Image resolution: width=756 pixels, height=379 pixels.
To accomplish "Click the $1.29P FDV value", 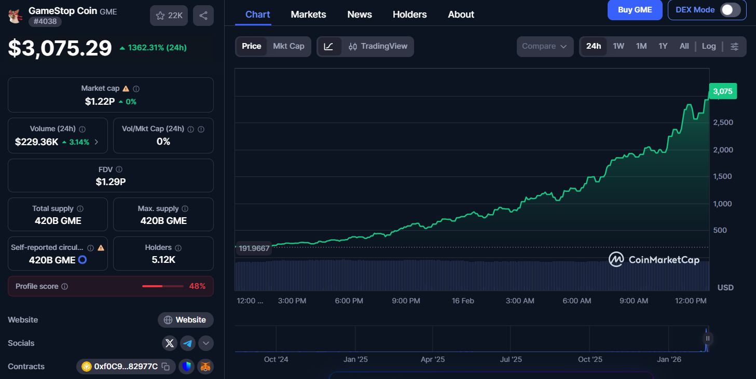I will click(x=111, y=182).
